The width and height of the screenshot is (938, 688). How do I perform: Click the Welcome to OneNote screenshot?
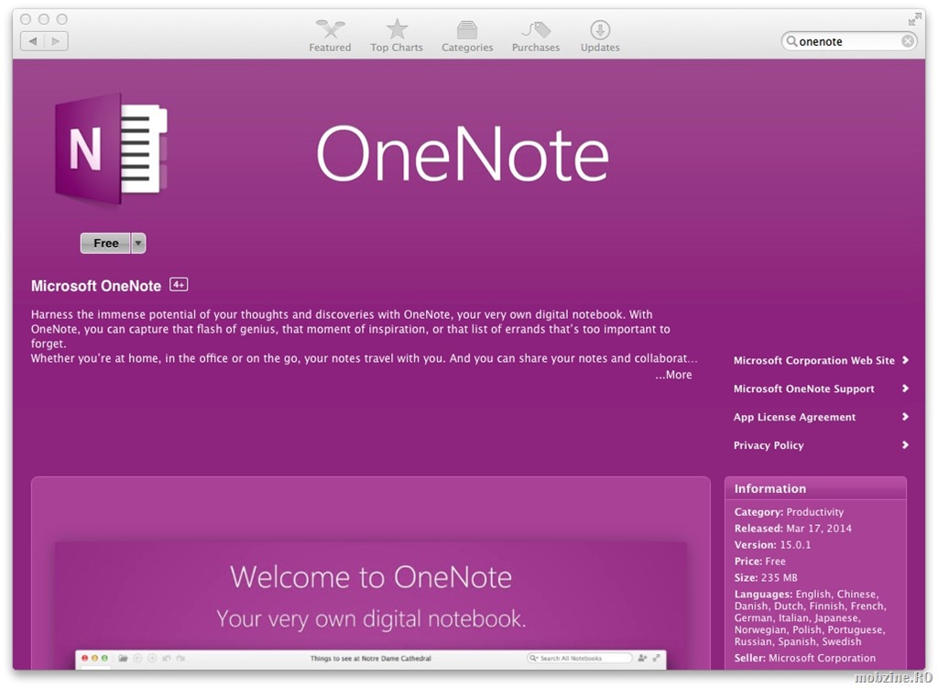coord(371,606)
